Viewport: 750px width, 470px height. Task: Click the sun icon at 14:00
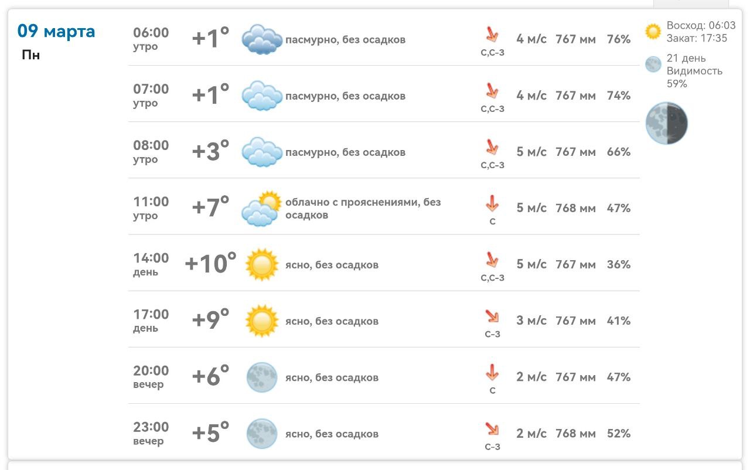(261, 264)
